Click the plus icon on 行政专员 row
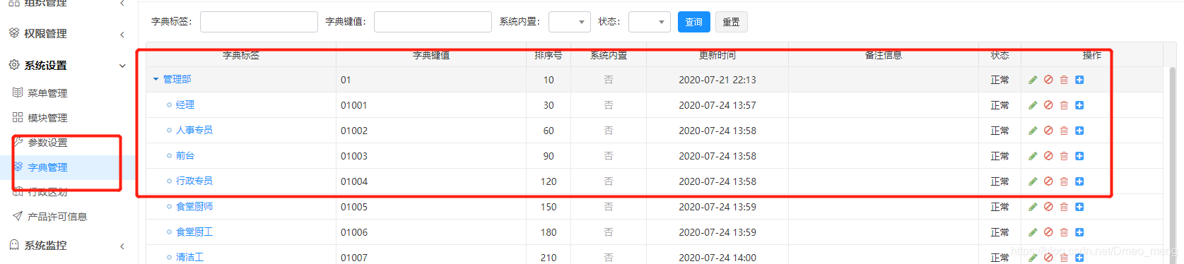Screen dimensions: 1184x264 click(x=1079, y=181)
